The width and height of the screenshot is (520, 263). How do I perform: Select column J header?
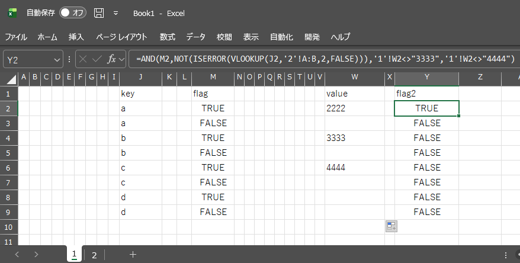coord(140,77)
